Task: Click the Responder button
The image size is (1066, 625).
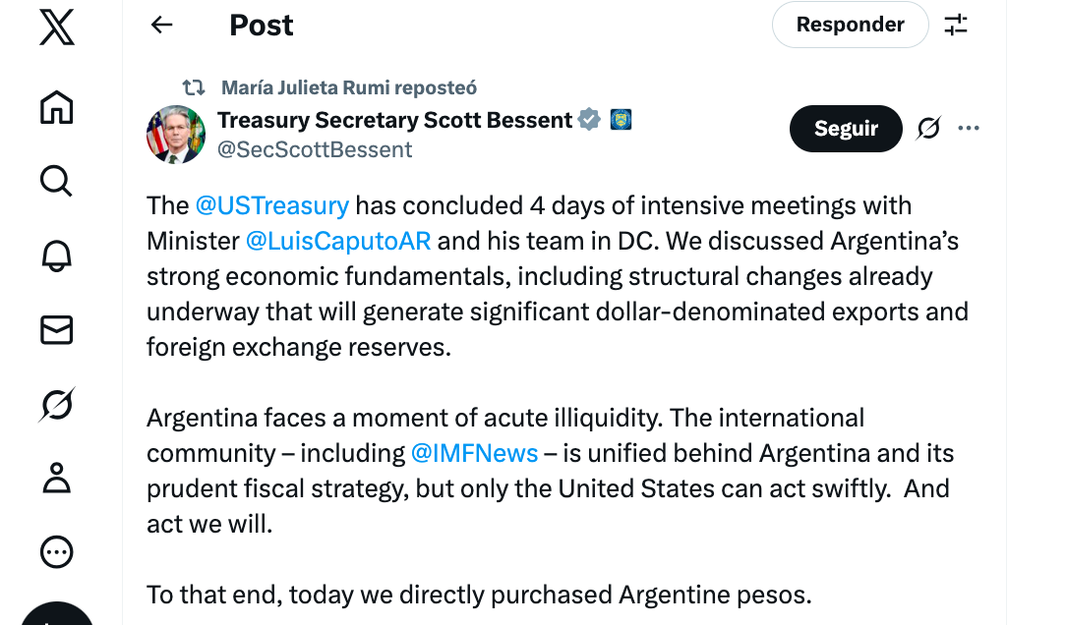Action: point(850,26)
